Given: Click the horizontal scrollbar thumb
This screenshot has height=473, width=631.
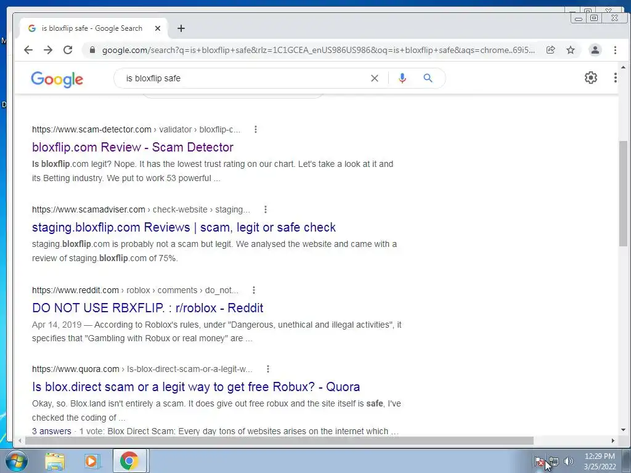Looking at the screenshot, I should click(x=279, y=441).
